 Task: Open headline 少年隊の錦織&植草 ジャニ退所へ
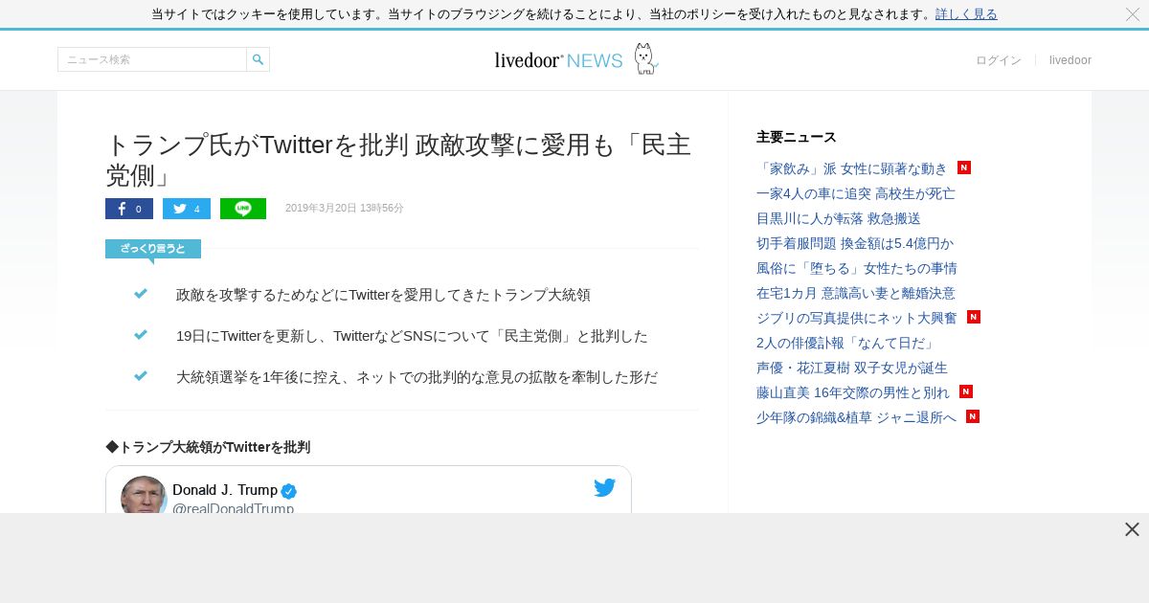click(x=856, y=417)
